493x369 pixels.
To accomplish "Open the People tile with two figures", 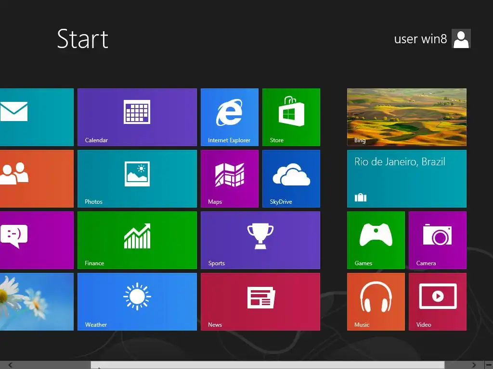I will [37, 179].
